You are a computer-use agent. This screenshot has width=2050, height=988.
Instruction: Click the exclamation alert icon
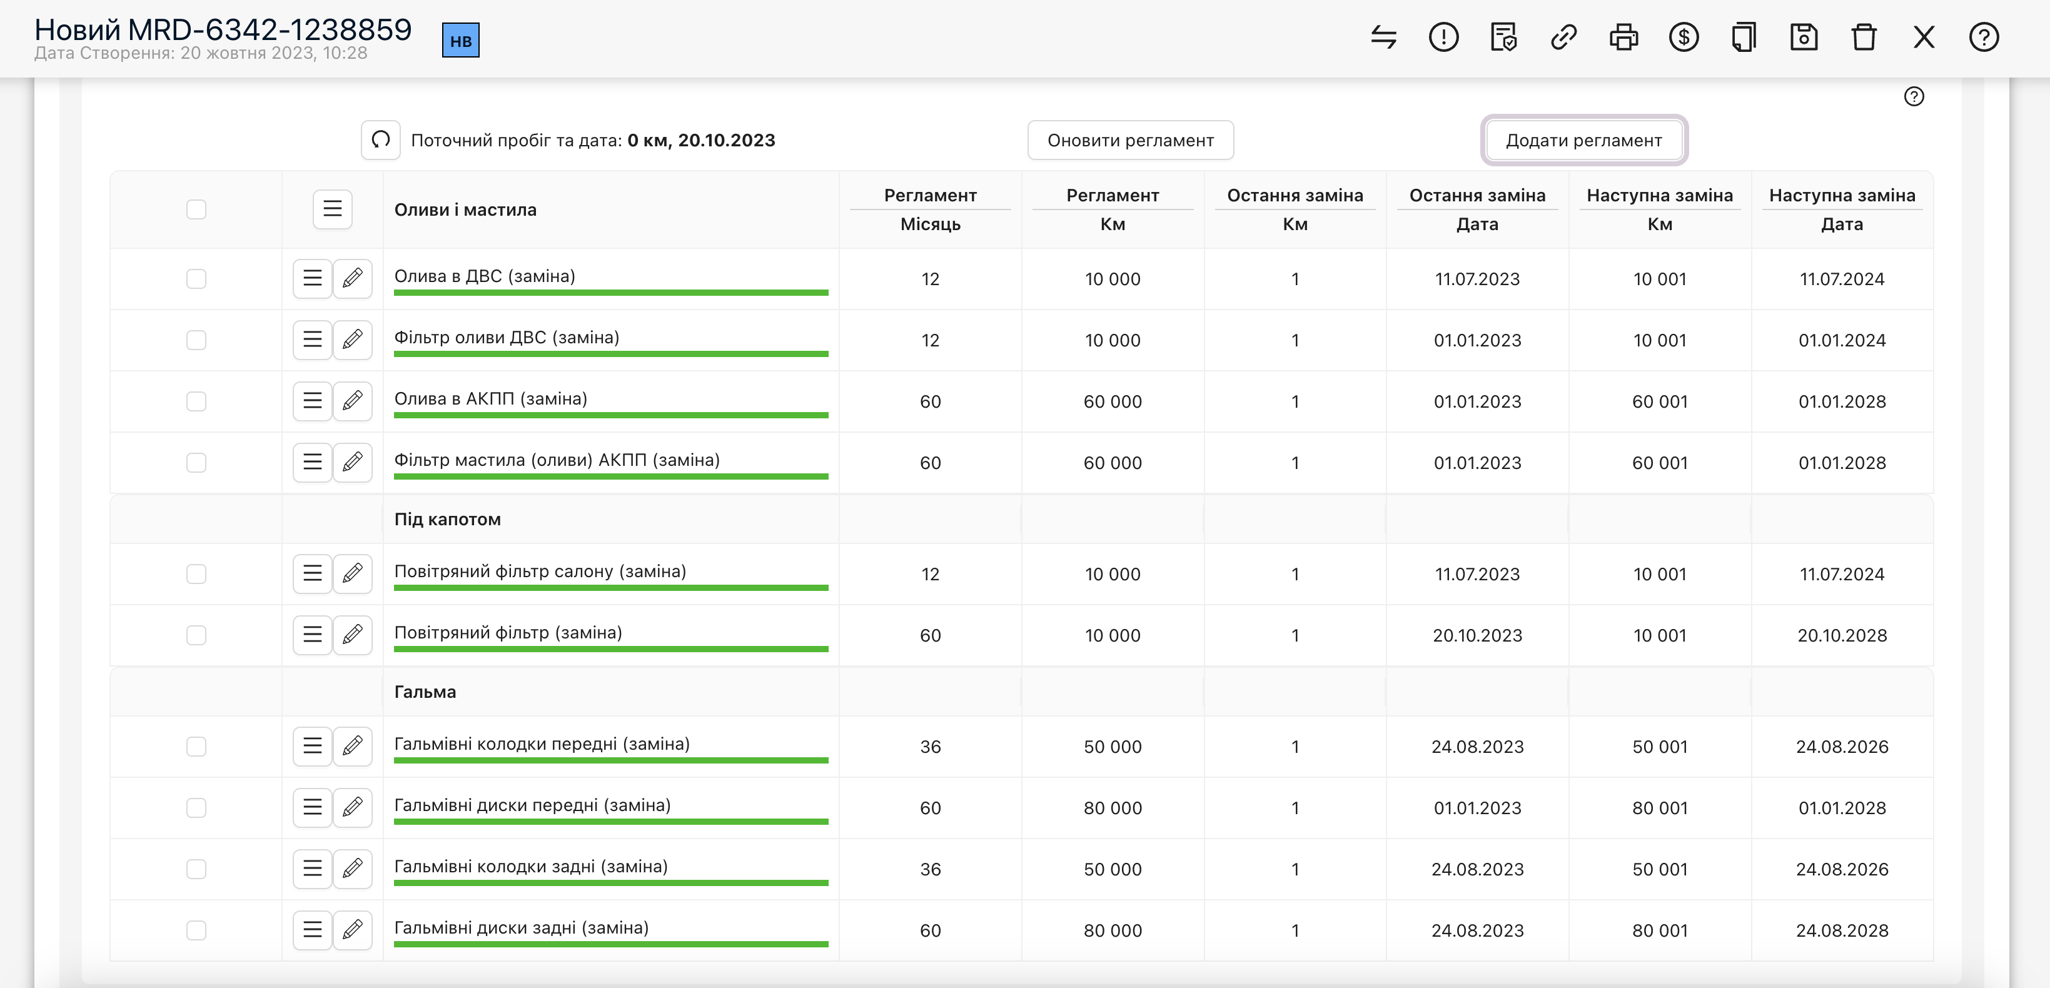tap(1443, 38)
